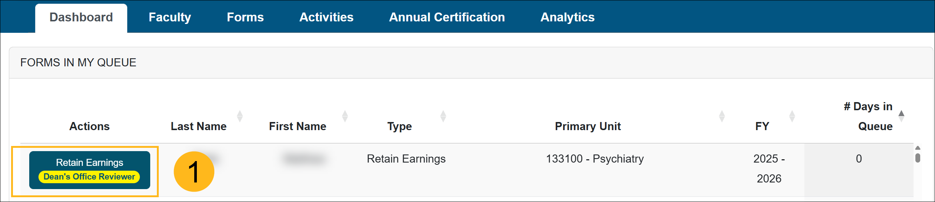Go to the Activities tab
This screenshot has height=202, width=935.
(326, 17)
